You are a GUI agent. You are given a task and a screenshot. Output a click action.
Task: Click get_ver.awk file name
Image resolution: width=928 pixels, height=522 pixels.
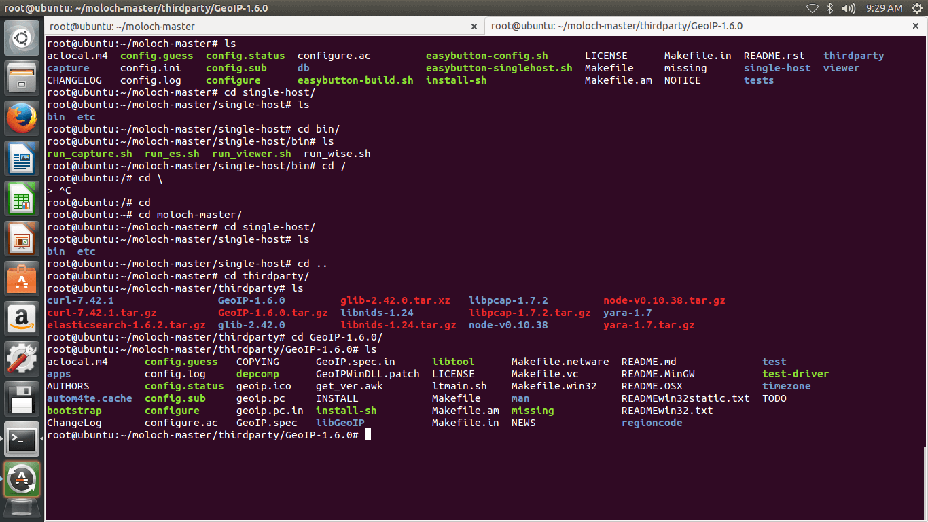349,386
